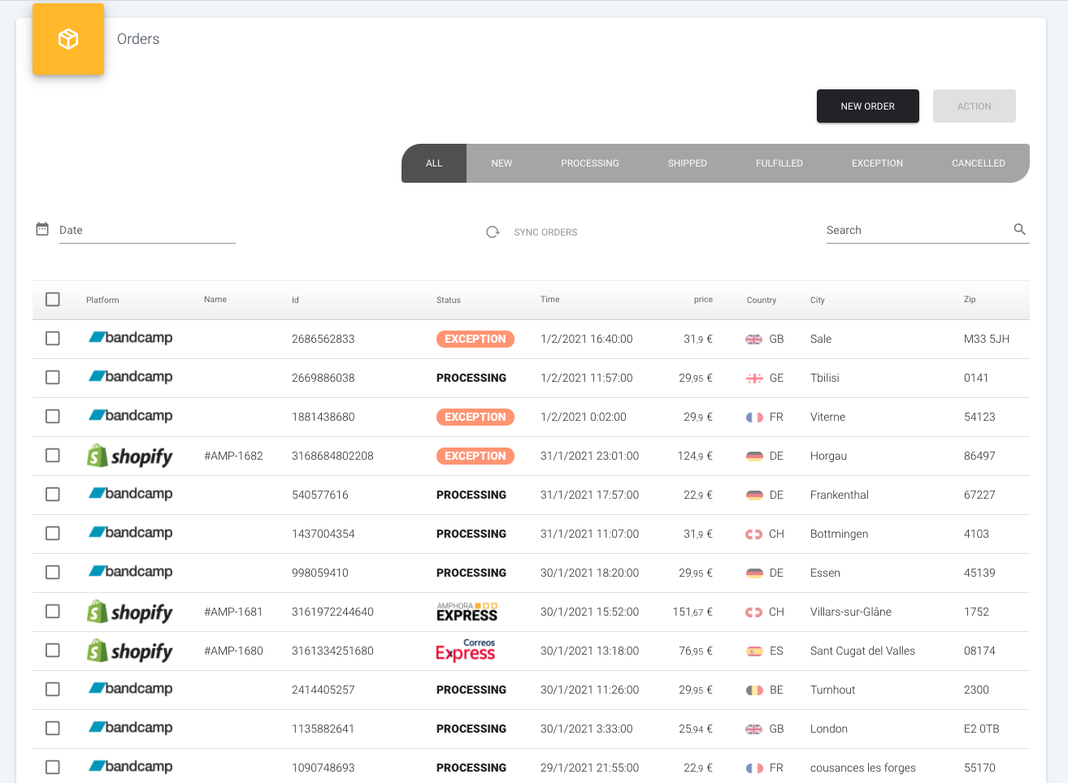Click the SYNC ORDERS label
The height and width of the screenshot is (783, 1068).
click(x=545, y=232)
